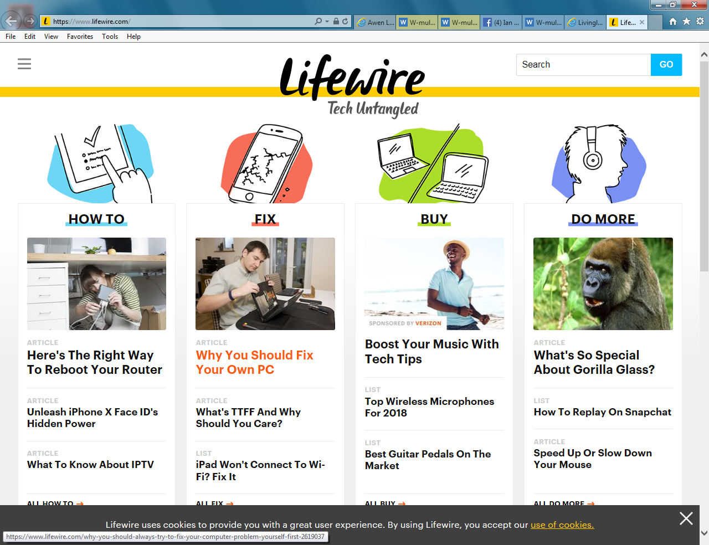Open the man repairing laptop photo
709x545 pixels.
pos(265,284)
